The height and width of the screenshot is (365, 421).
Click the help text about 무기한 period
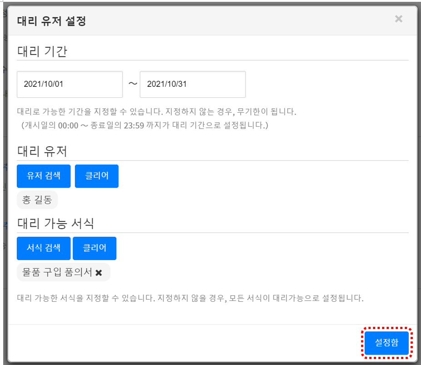156,111
